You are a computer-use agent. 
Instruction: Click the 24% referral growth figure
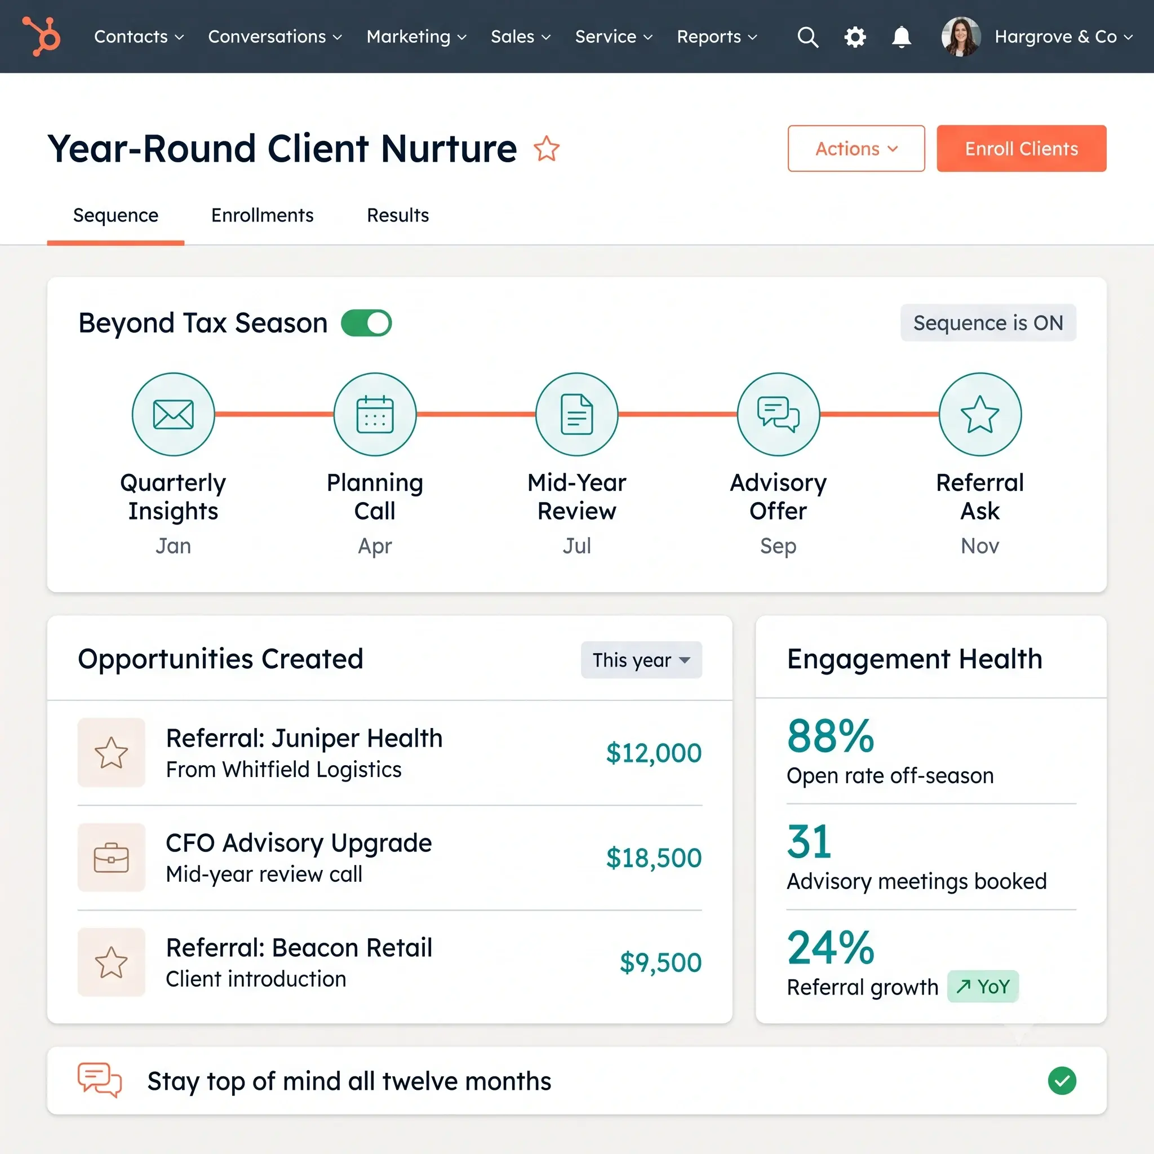tap(831, 947)
